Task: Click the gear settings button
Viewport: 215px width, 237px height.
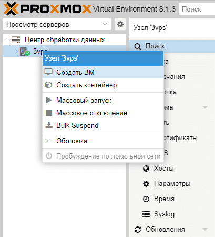Action: [x=120, y=24]
